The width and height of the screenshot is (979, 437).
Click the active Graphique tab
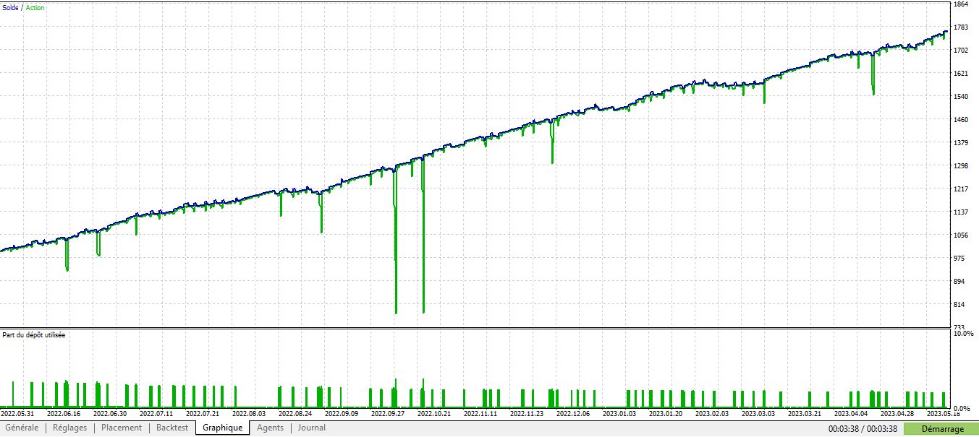223,428
